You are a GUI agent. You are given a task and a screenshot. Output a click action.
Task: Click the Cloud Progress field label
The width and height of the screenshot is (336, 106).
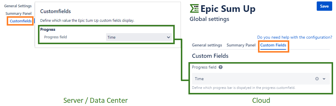[x=205, y=67]
